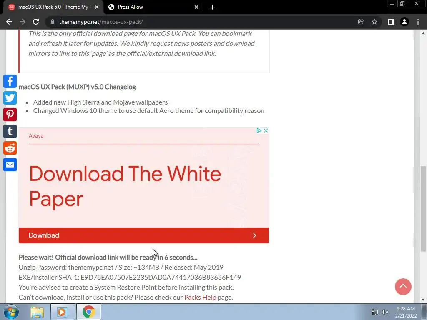This screenshot has height=320, width=427.
Task: Toggle the browser side panel
Action: point(391,22)
